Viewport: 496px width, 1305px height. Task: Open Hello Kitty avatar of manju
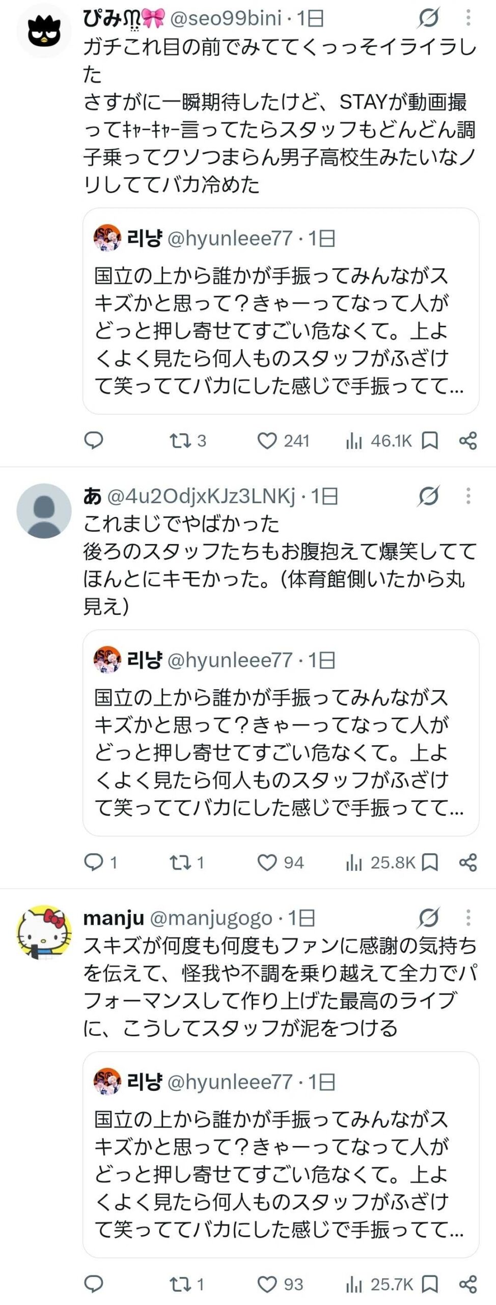pyautogui.click(x=44, y=933)
